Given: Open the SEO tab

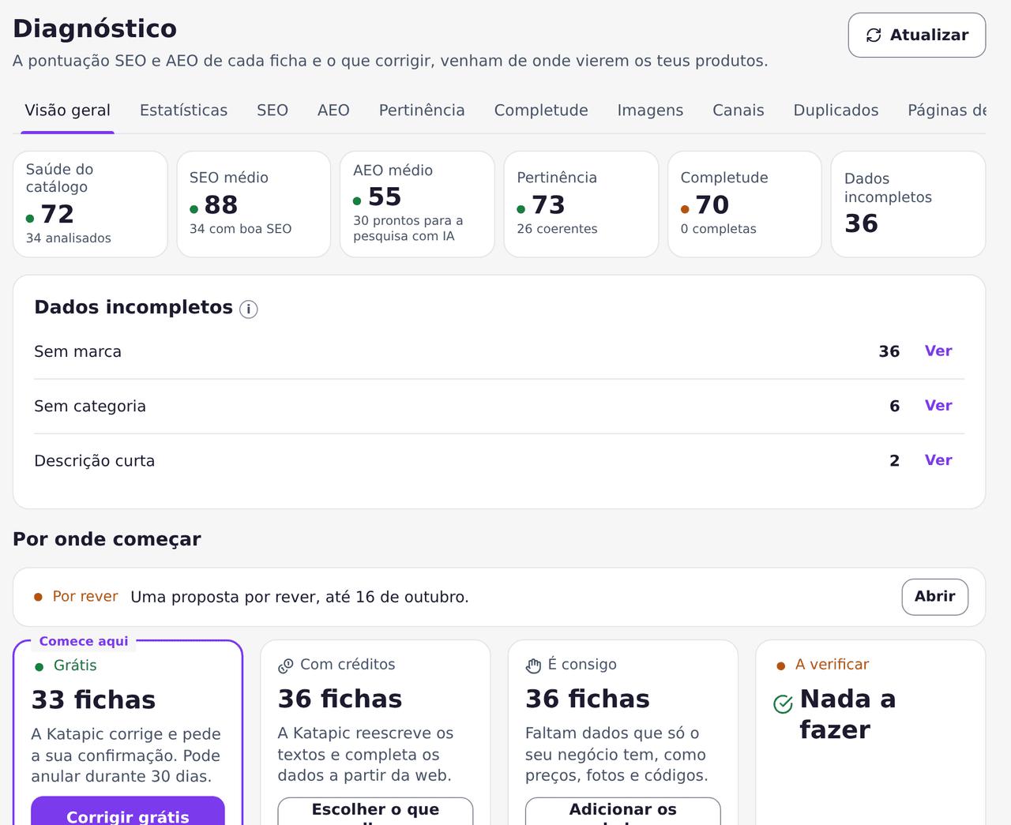Looking at the screenshot, I should 272,111.
